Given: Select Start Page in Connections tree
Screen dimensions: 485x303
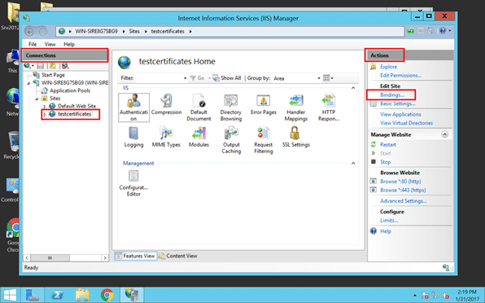Looking at the screenshot, I should point(53,75).
